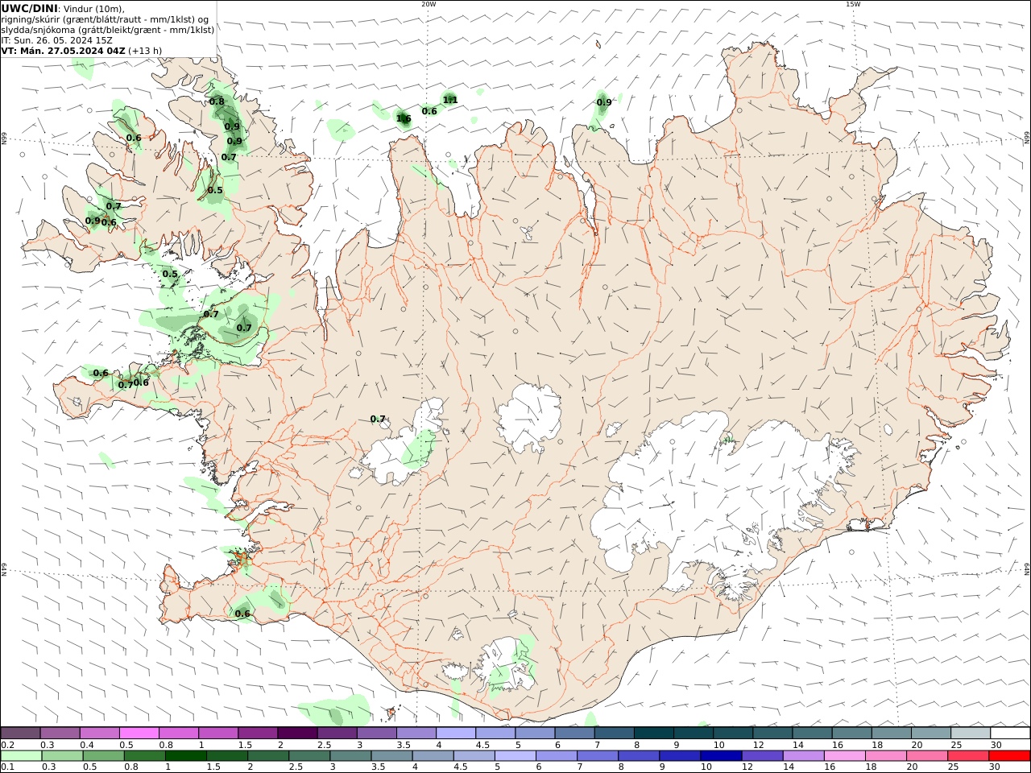The width and height of the screenshot is (1031, 773).
Task: Click the '0.7' value beside the central-west glacier
Action: coord(378,419)
